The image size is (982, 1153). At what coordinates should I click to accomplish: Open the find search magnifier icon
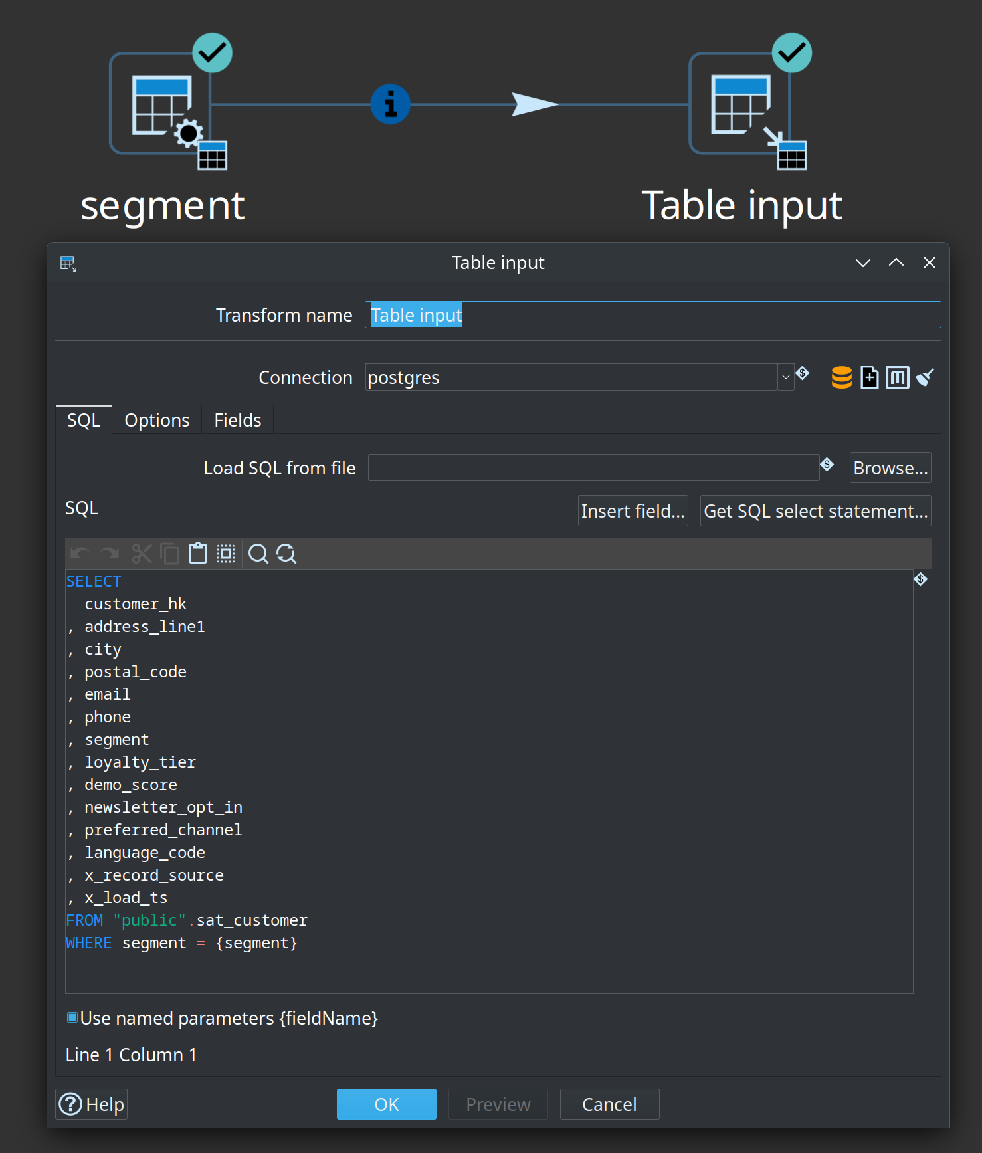(258, 554)
